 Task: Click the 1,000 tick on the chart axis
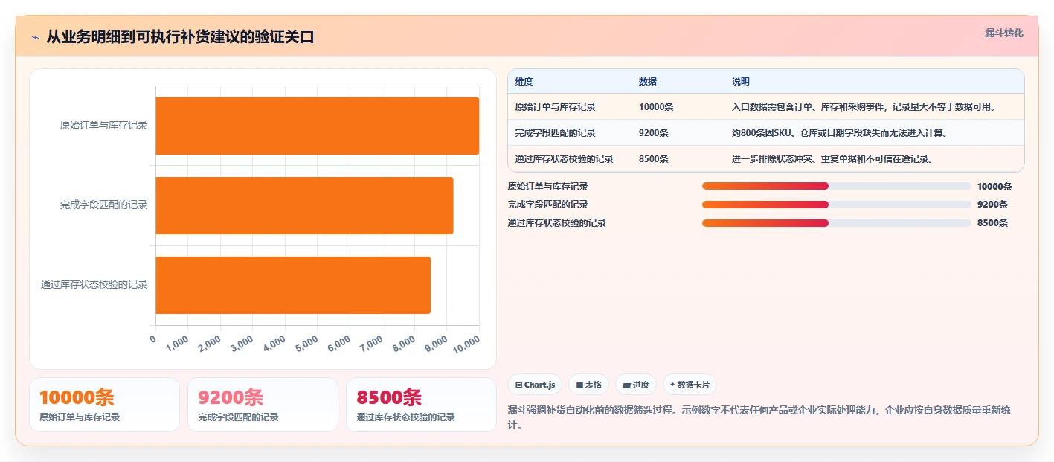177,343
